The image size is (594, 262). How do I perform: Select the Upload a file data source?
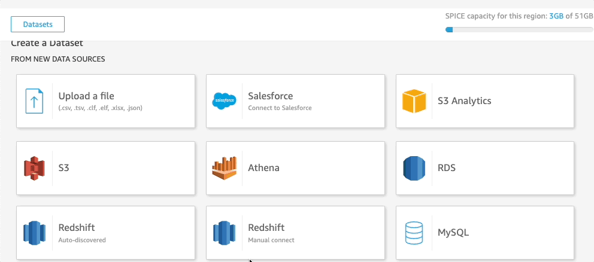pyautogui.click(x=105, y=101)
